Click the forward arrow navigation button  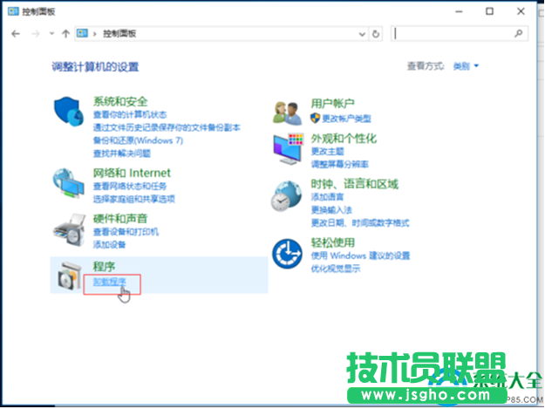click(36, 34)
